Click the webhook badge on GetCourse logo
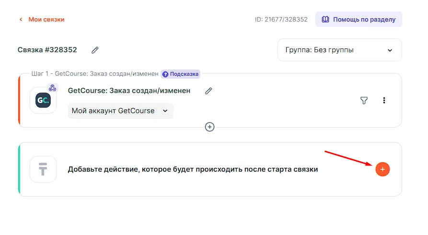This screenshot has width=428, height=235. click(x=53, y=88)
